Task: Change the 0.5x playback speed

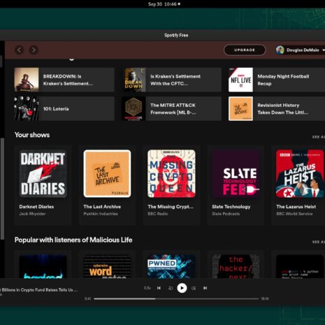Action: tap(147, 288)
